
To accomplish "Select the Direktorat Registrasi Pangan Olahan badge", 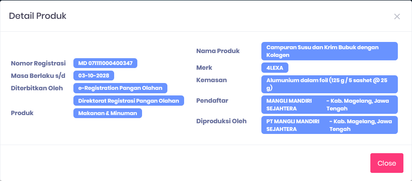I will (x=129, y=101).
